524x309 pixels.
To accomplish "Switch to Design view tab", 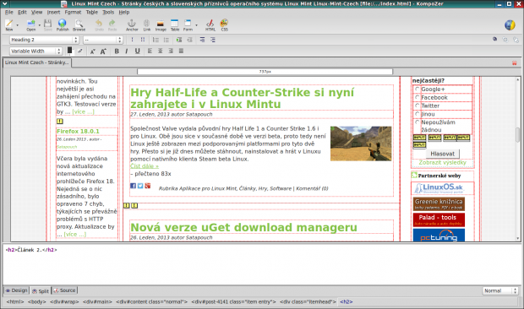I will (16, 290).
